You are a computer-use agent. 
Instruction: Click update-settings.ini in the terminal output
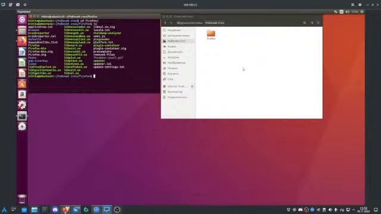(109, 67)
